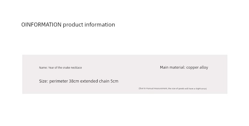Click the word 'Year' in the product name
The image size is (249, 126).
51,68
